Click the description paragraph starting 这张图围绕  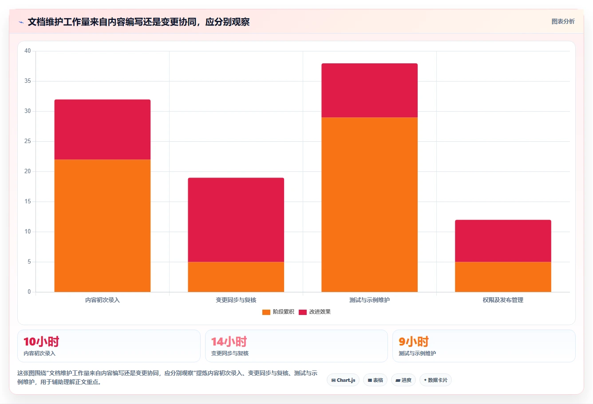167,377
